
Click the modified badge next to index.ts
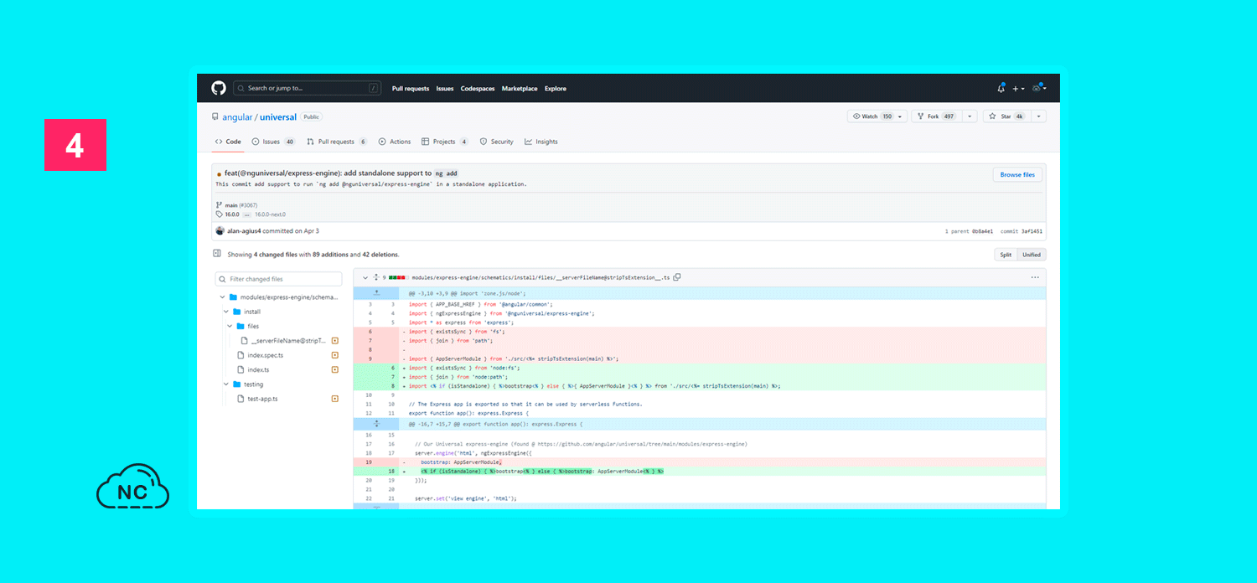click(334, 369)
